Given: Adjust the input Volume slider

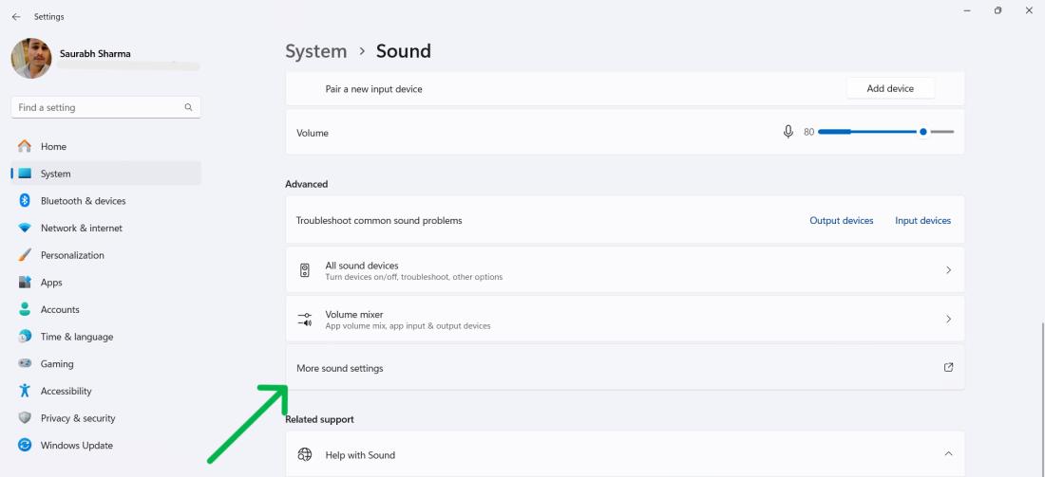Looking at the screenshot, I should (x=922, y=132).
